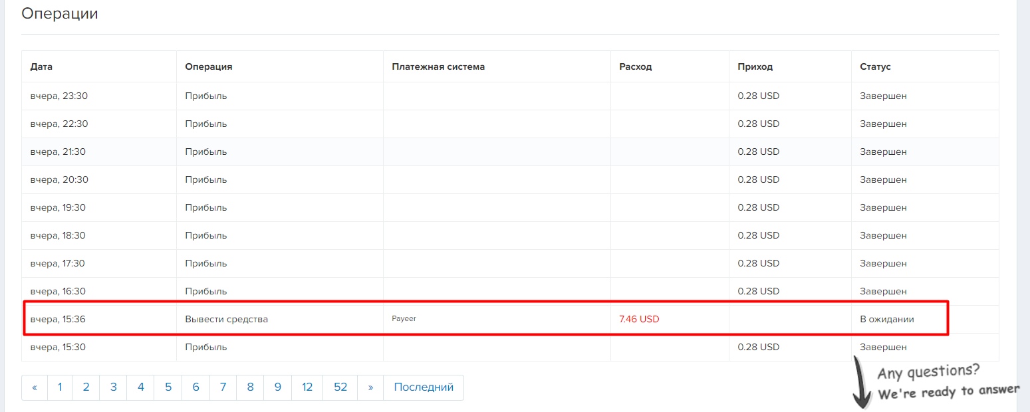Select page 4 in pagination

140,387
